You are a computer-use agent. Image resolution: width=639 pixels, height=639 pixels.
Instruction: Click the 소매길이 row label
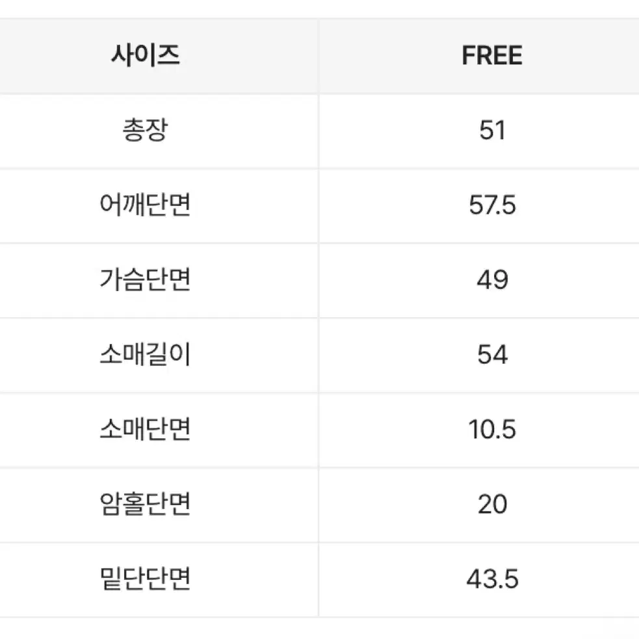pos(146,354)
